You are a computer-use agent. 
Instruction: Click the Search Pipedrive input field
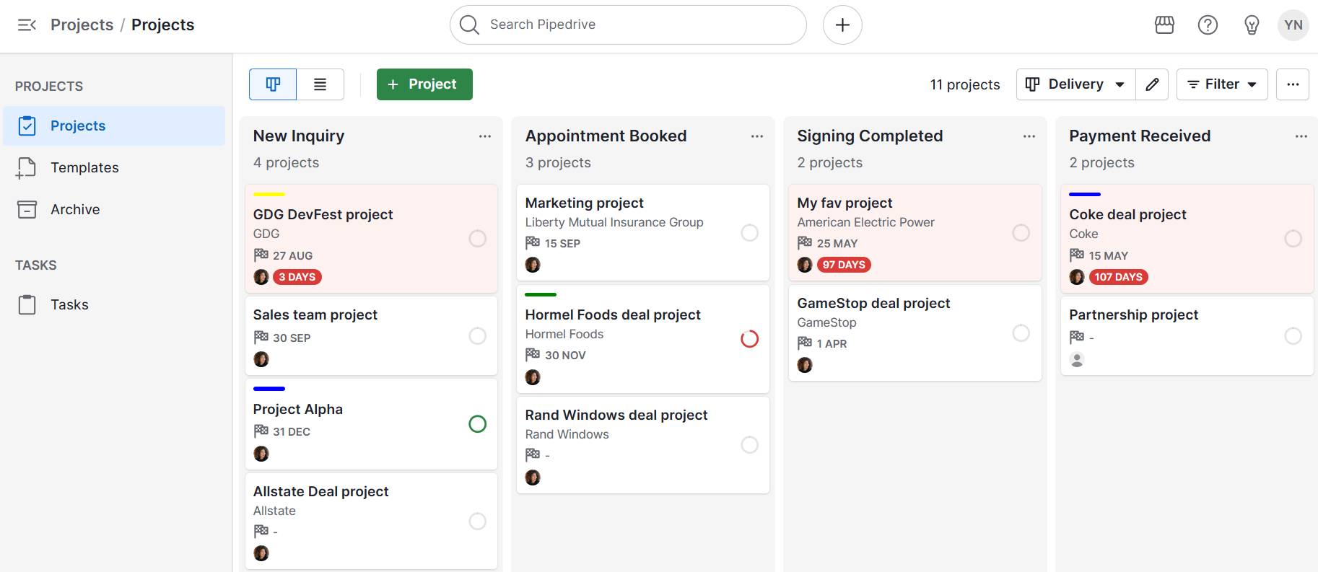coord(627,25)
